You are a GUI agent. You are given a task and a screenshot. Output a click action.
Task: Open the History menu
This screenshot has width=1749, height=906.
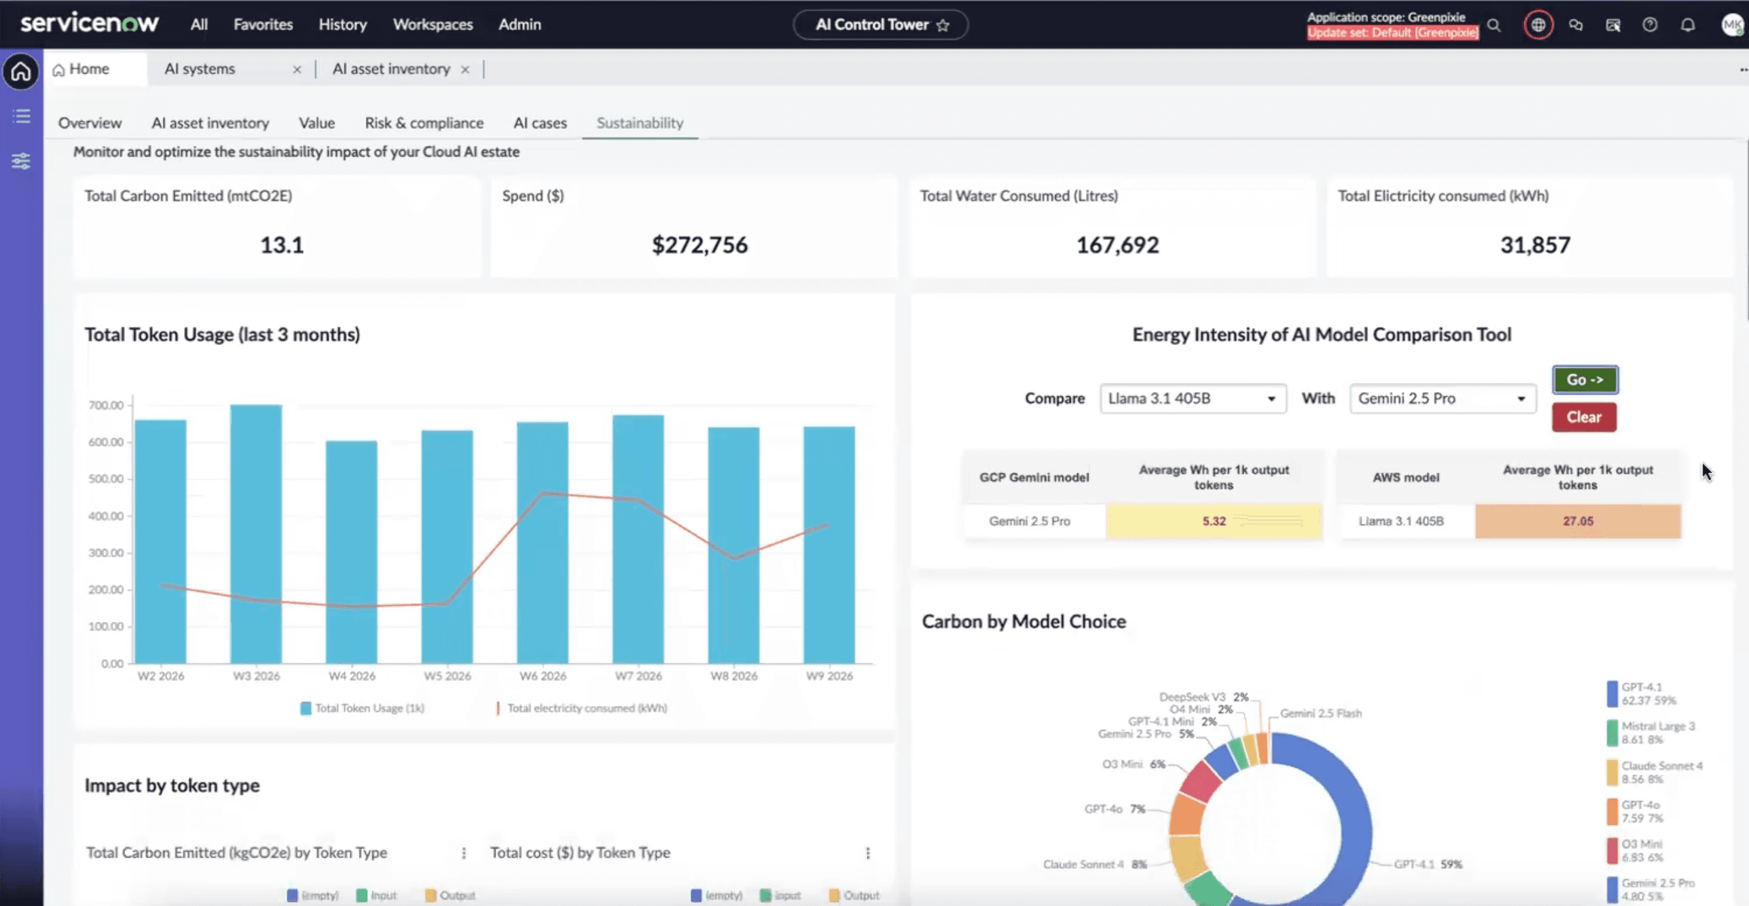342,24
